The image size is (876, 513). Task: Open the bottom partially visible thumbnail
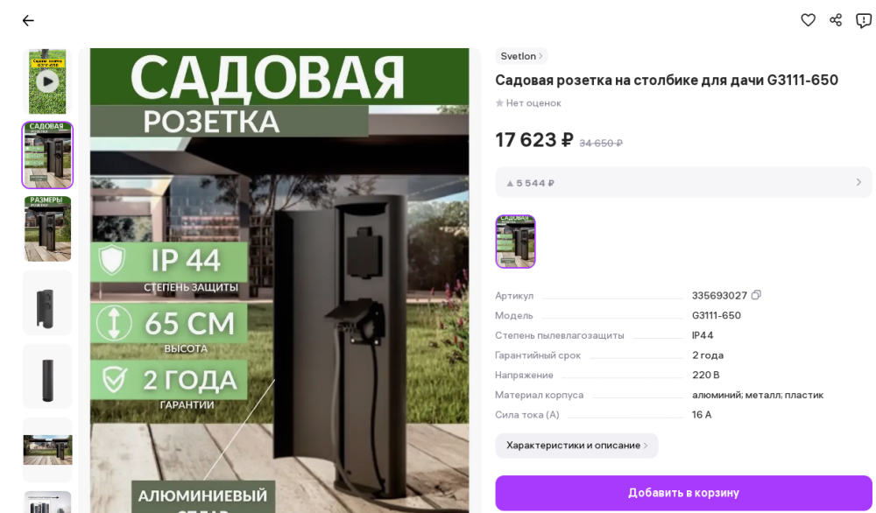tap(47, 502)
